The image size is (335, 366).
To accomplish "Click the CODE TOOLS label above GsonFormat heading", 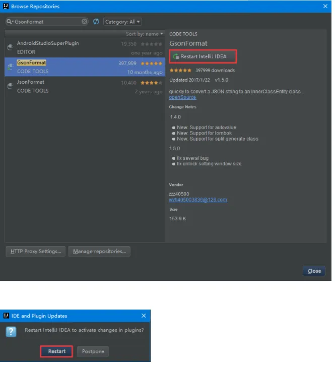I will tap(183, 34).
